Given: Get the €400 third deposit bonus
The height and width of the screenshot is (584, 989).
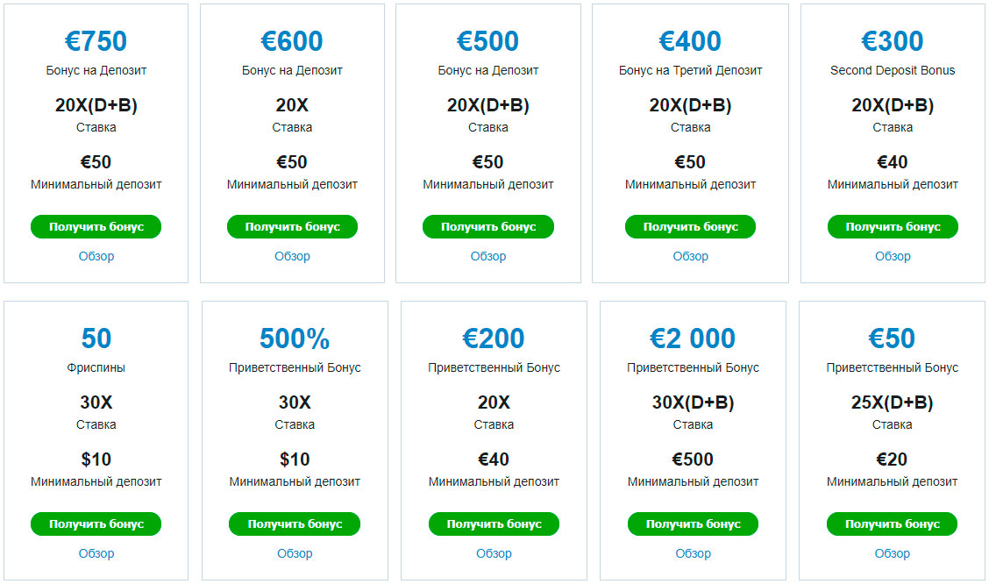Looking at the screenshot, I should click(690, 227).
